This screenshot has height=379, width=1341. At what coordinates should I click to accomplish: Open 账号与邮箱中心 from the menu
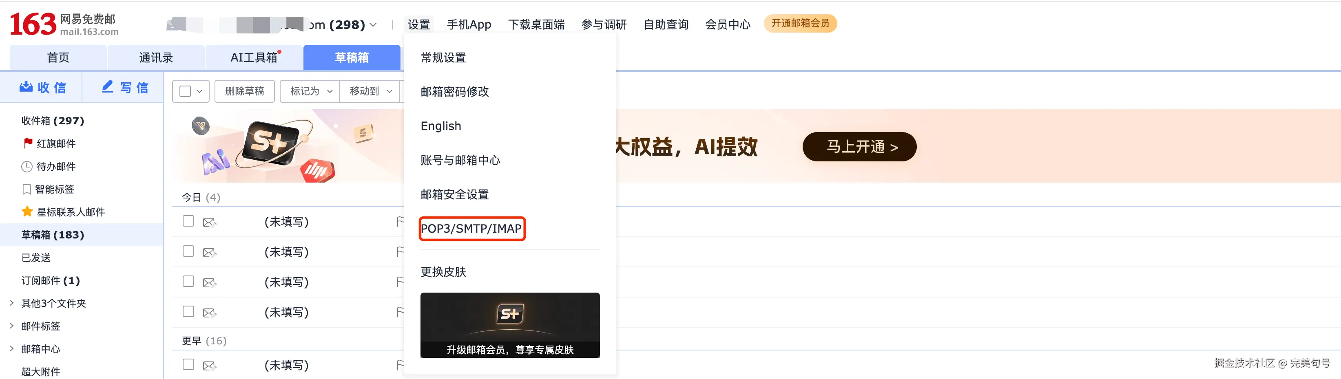click(460, 161)
